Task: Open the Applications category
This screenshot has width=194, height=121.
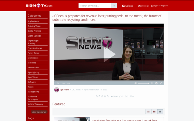Action: point(33,21)
